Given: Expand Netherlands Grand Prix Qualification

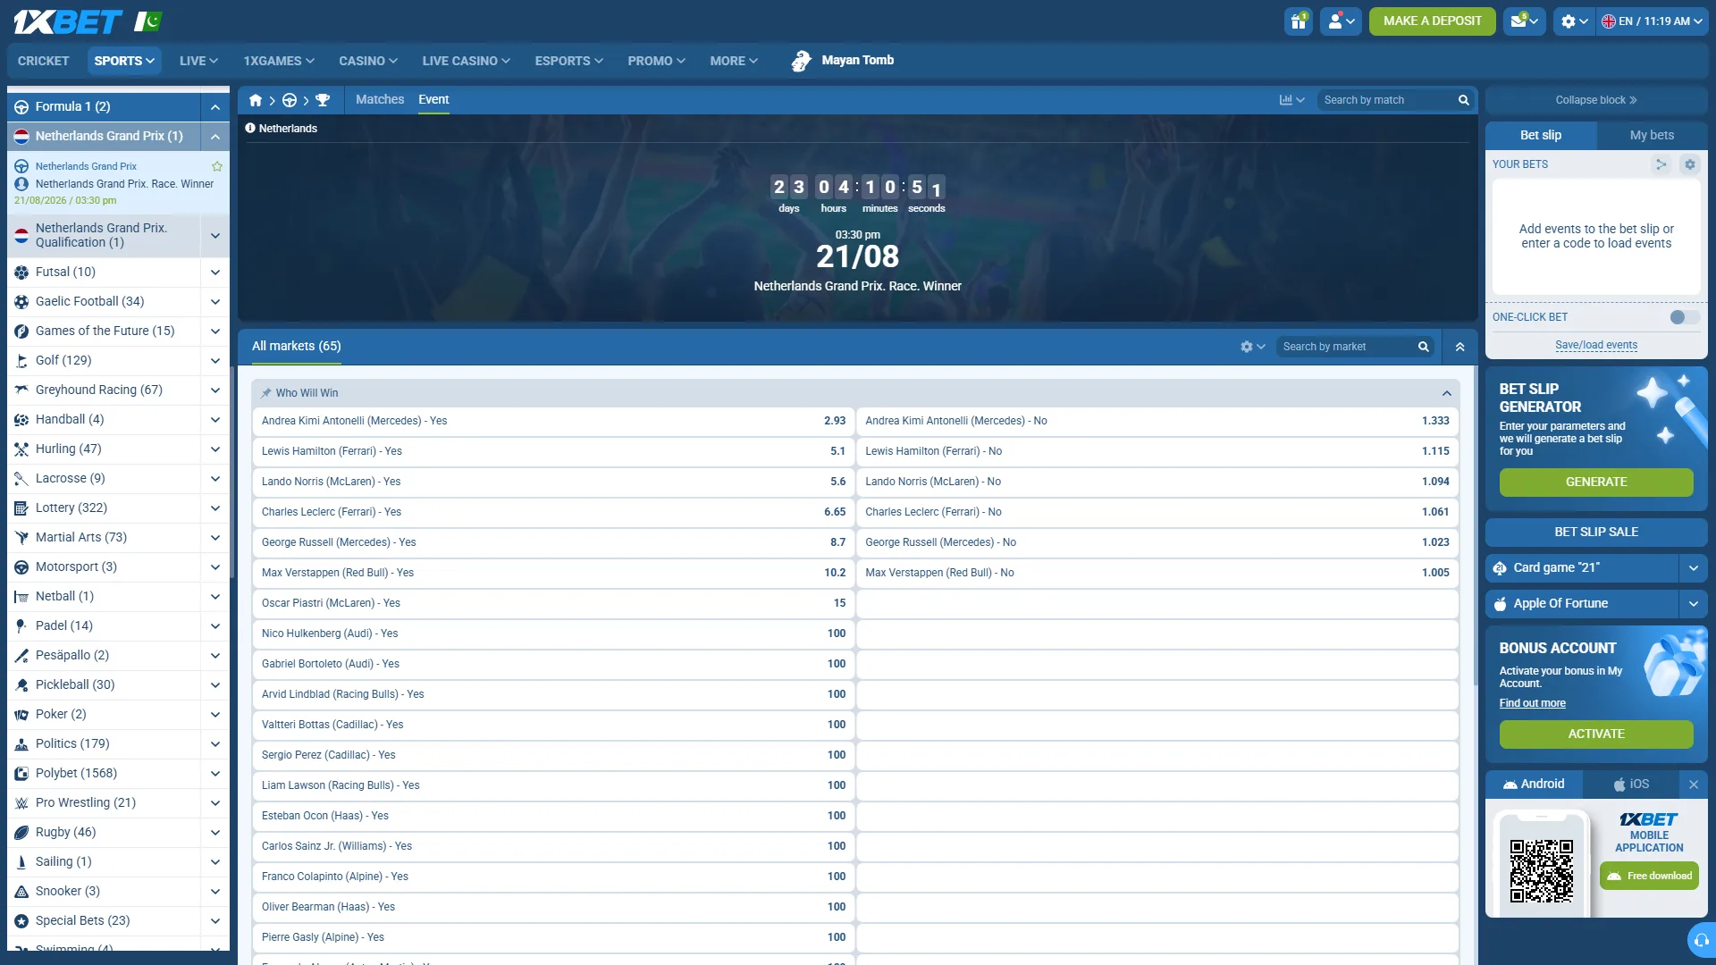Looking at the screenshot, I should (215, 236).
